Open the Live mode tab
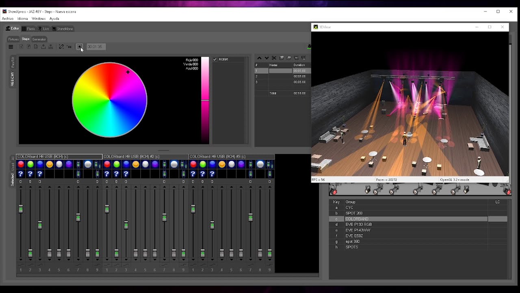 [x=44, y=29]
